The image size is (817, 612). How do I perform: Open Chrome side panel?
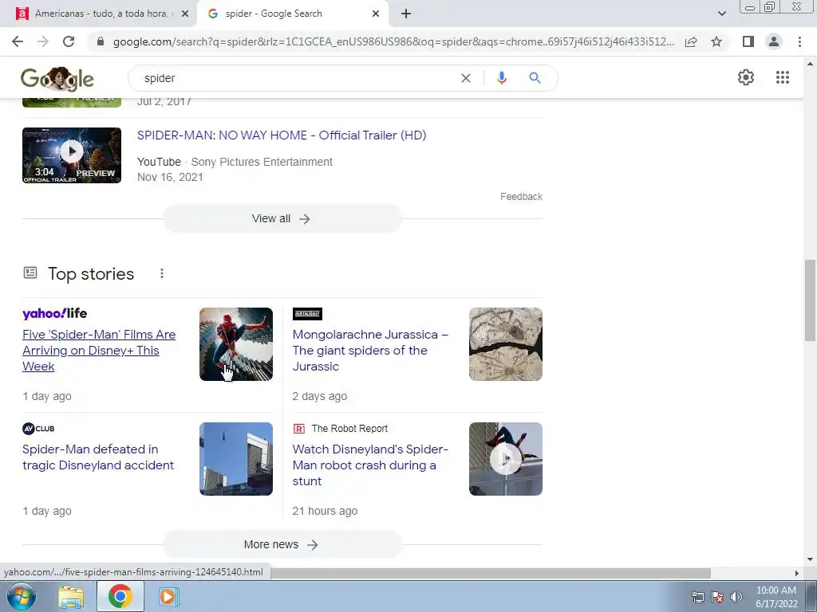pos(748,41)
